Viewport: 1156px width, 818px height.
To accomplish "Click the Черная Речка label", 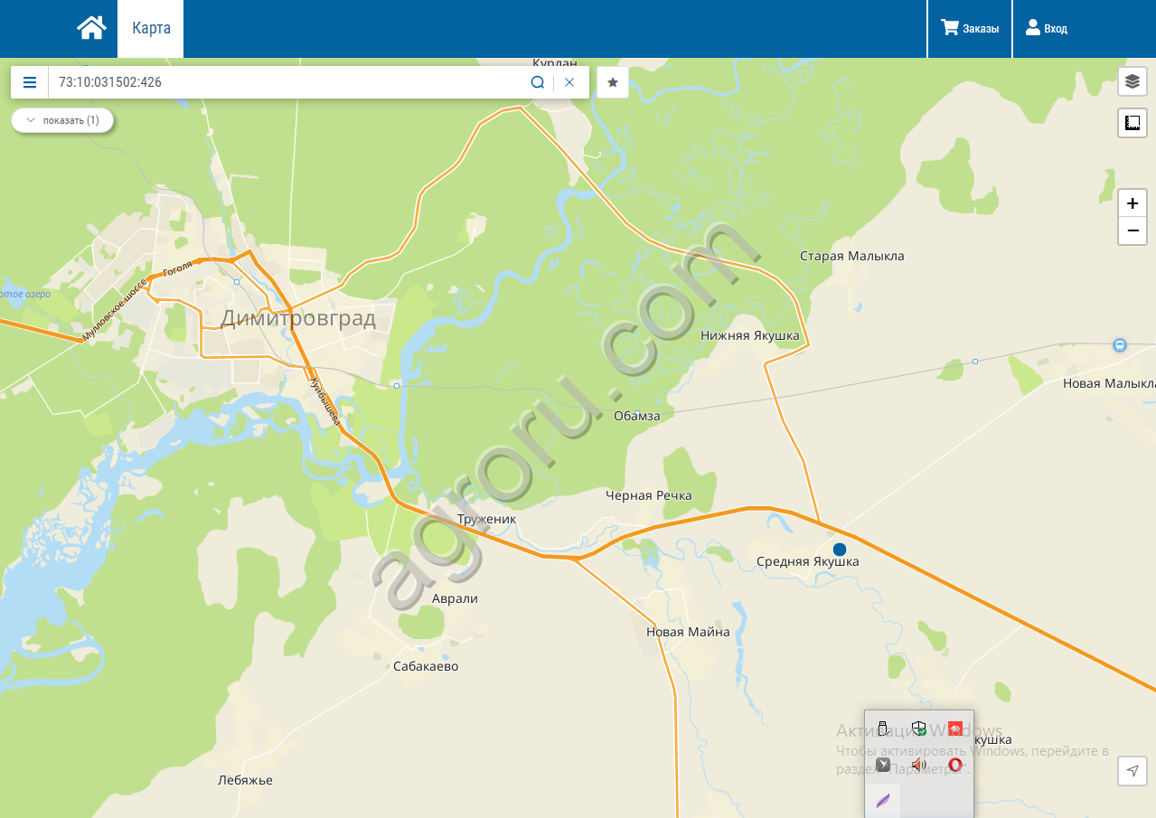I will pos(649,495).
